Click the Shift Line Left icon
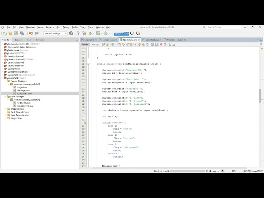 (152, 44)
